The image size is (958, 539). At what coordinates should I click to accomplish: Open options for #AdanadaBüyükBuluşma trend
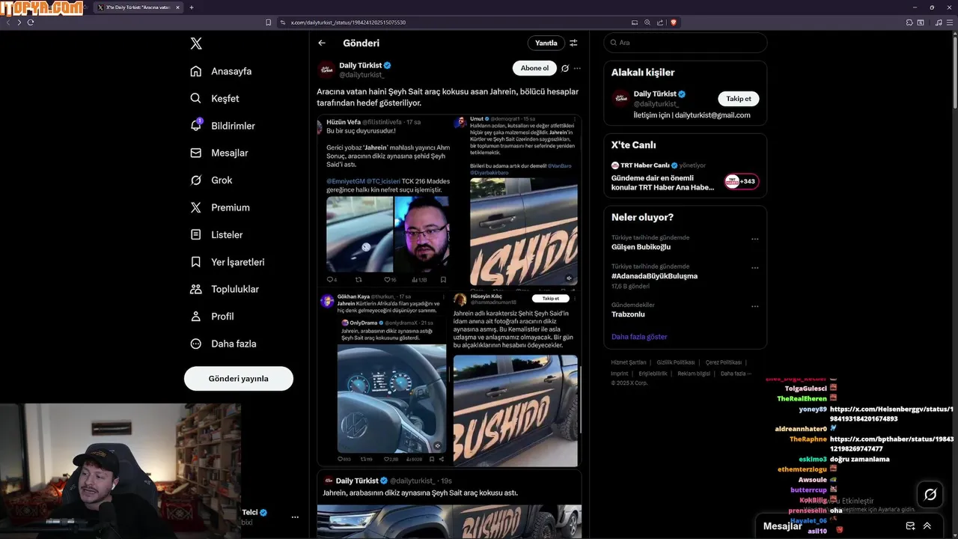tap(754, 268)
